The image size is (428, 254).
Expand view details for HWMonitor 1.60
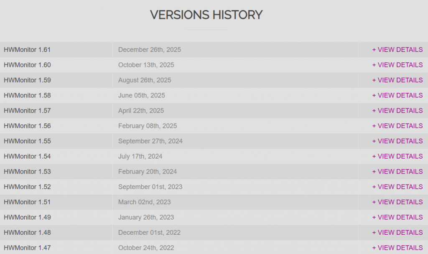click(x=397, y=65)
